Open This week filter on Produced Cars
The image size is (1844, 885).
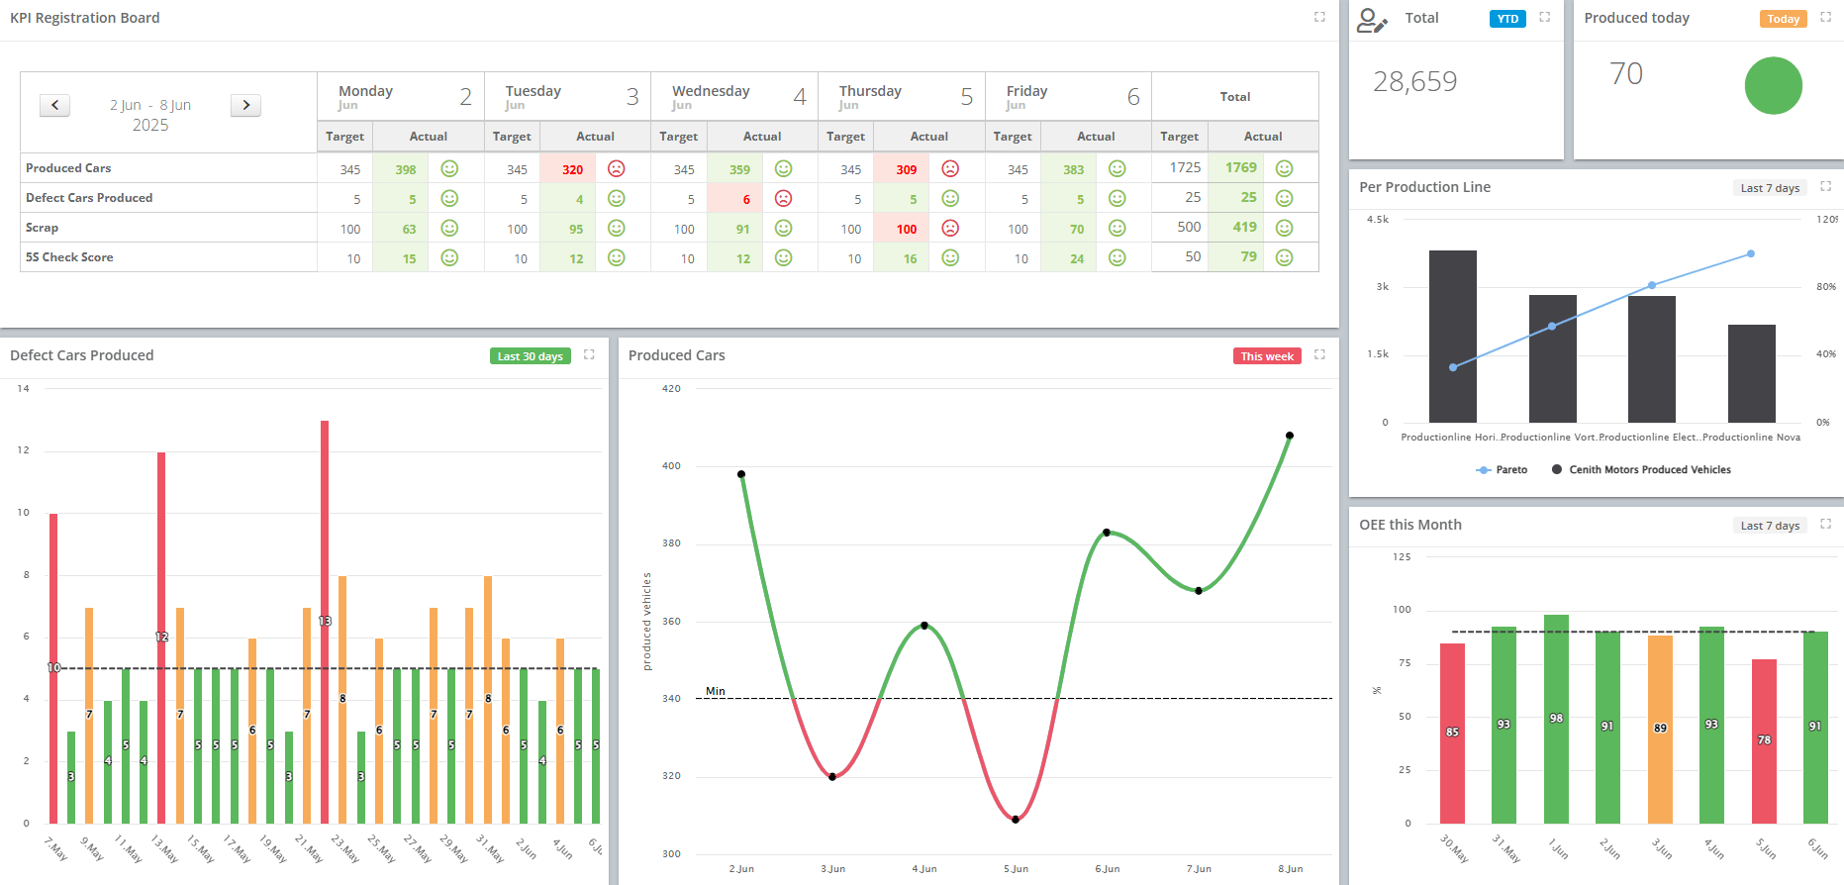[1266, 356]
